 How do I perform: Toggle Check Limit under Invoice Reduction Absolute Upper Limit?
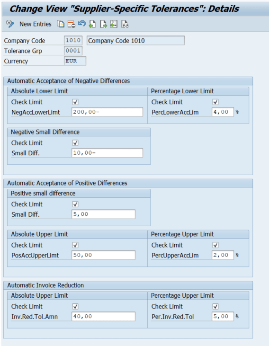tap(75, 306)
